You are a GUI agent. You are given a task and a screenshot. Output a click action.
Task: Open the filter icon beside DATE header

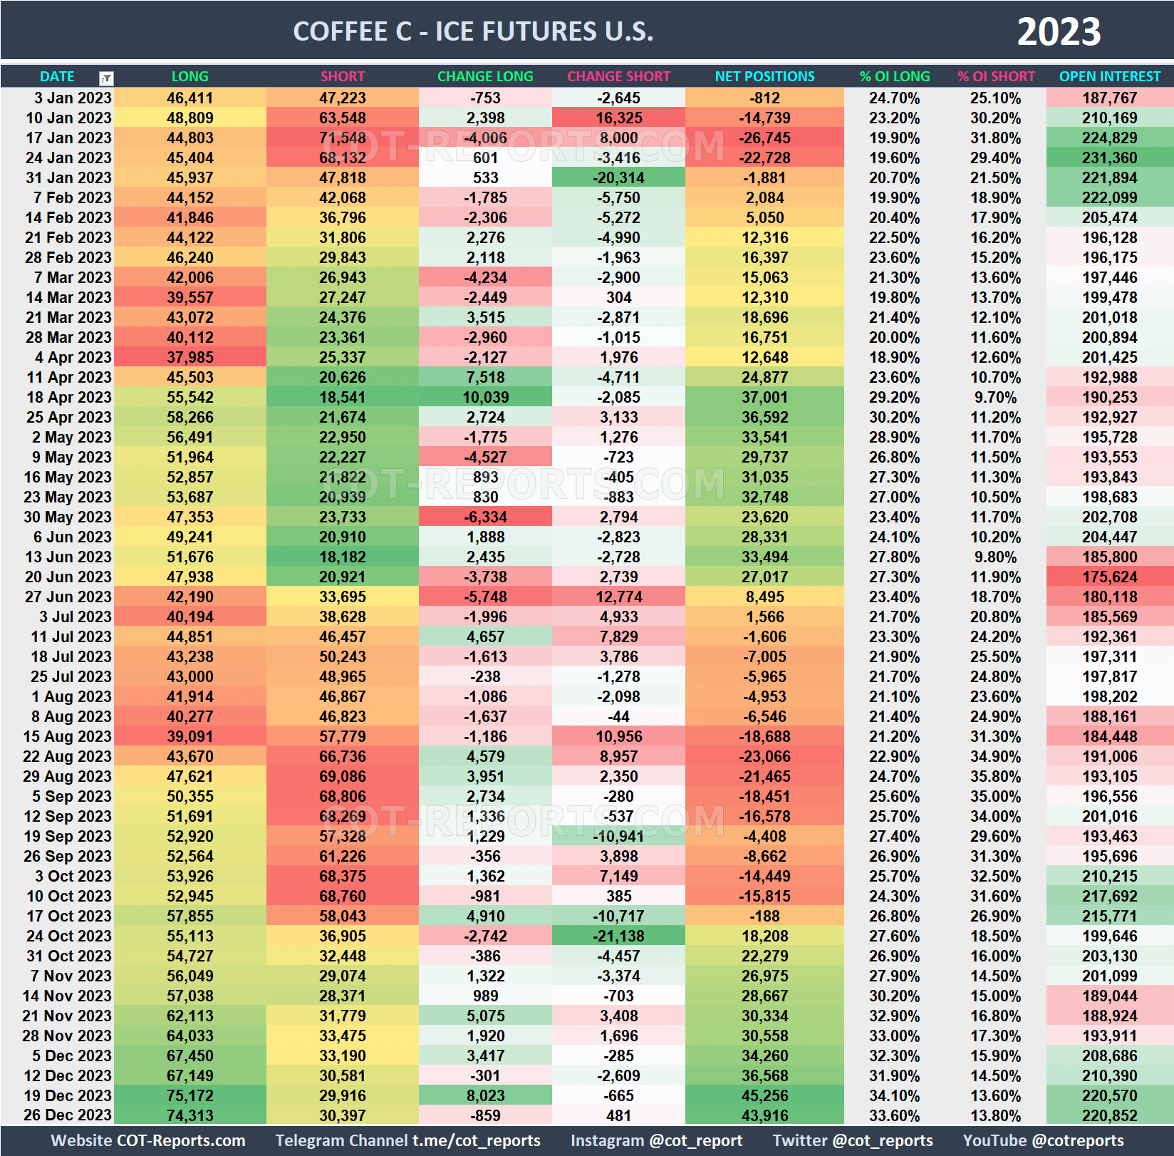pyautogui.click(x=105, y=76)
